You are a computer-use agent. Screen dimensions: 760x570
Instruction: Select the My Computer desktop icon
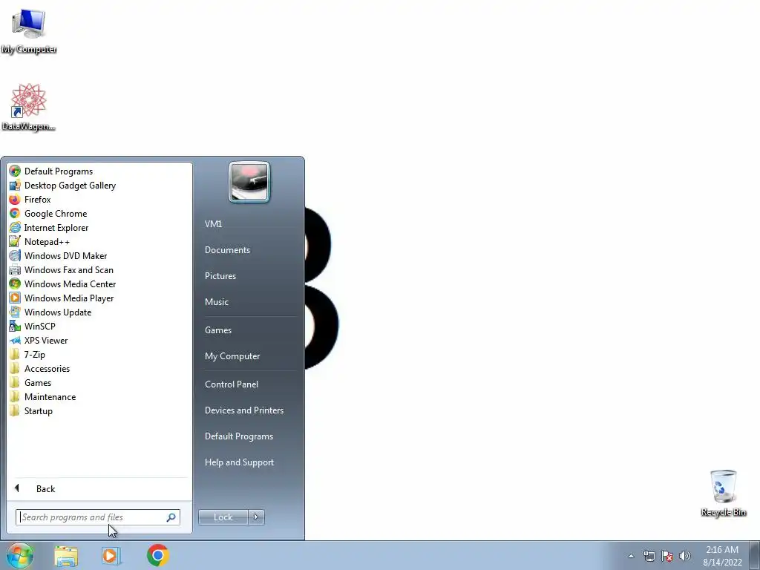coord(29,31)
